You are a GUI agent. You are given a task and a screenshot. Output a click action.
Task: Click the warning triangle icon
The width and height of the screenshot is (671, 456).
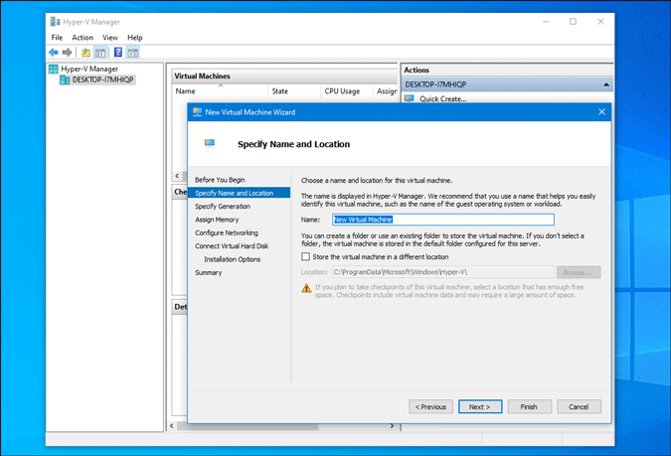click(x=306, y=288)
